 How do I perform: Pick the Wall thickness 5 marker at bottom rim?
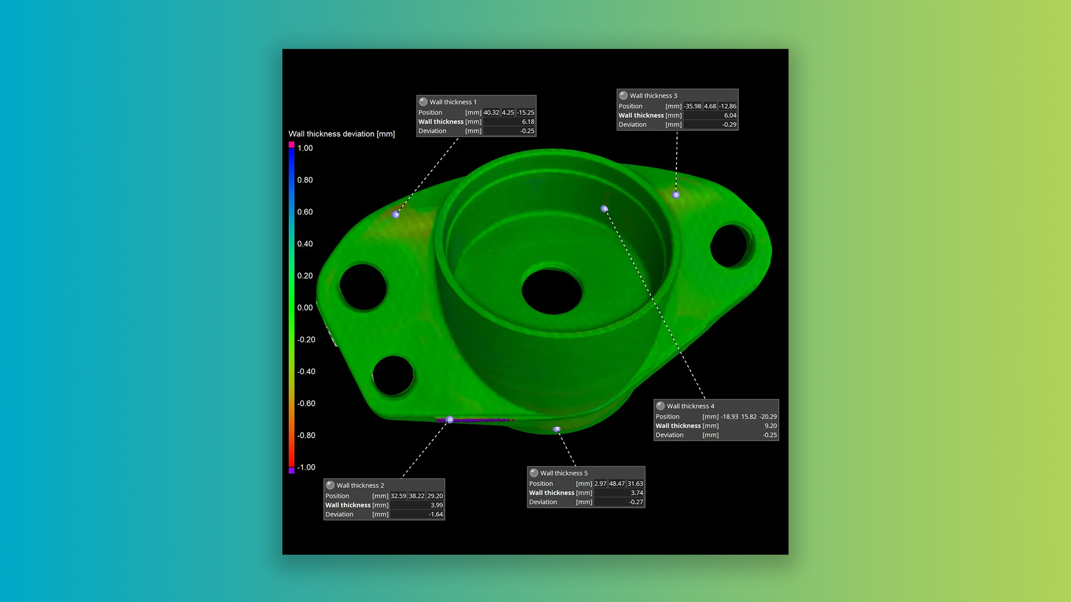coord(556,430)
